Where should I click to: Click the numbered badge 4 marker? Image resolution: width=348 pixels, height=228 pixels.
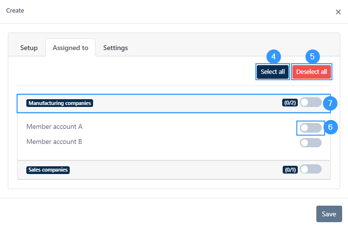click(273, 57)
